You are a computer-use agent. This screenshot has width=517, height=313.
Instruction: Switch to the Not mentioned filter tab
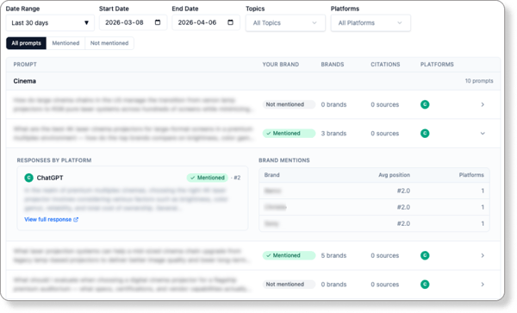pos(109,43)
